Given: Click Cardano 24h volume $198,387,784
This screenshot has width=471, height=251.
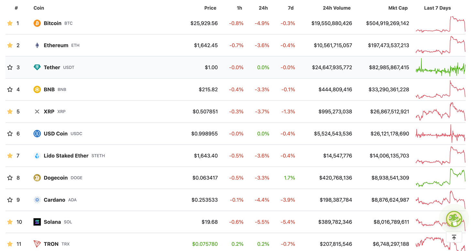Looking at the screenshot, I should (335, 200).
